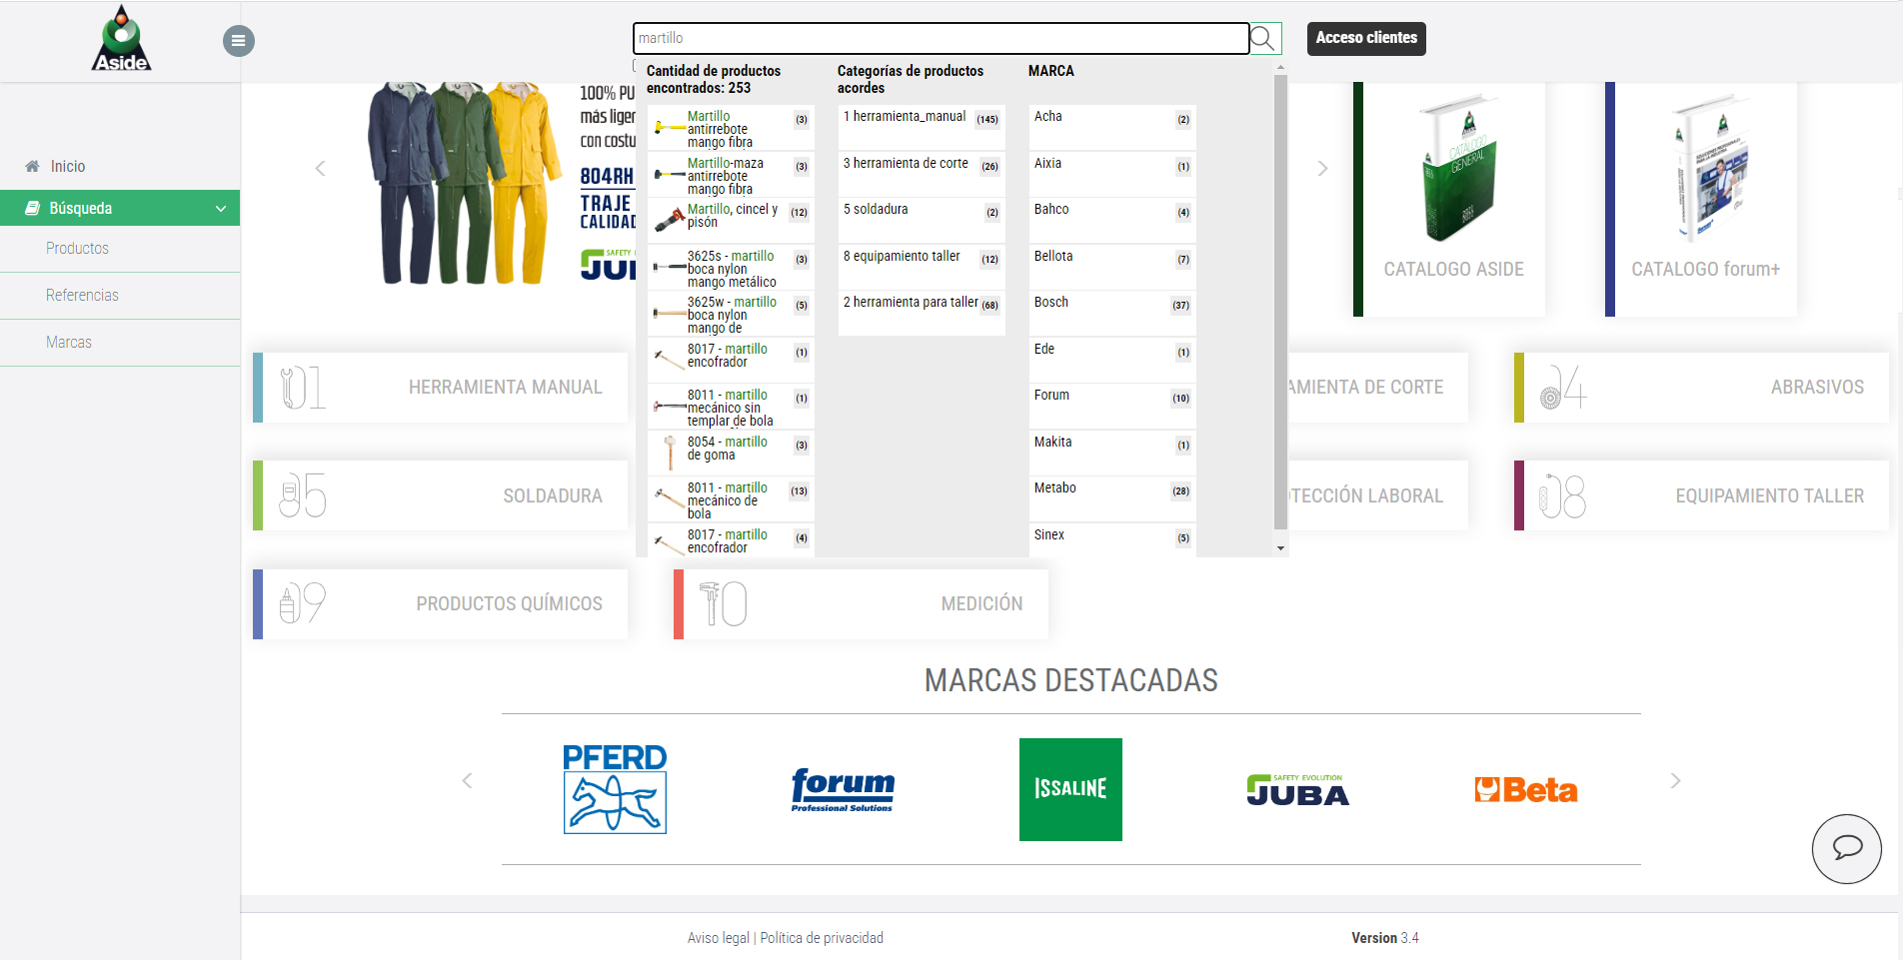Screen dimensions: 1903x960
Task: Open the Política de privacidad link
Action: click(821, 938)
